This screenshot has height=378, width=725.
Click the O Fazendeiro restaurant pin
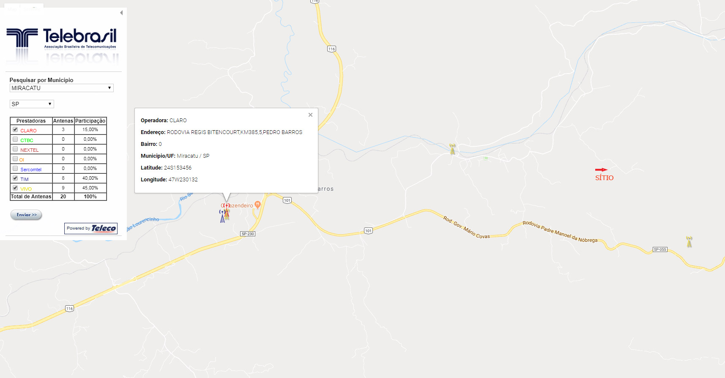coord(257,205)
